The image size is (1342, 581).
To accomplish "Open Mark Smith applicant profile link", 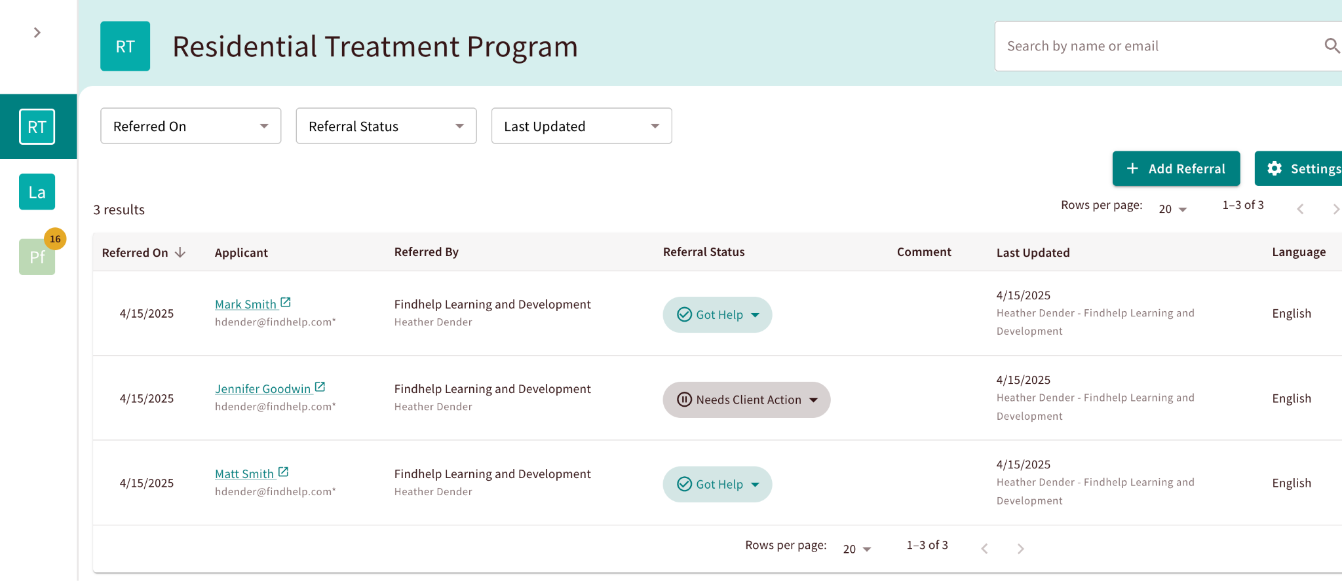I will tap(246, 305).
